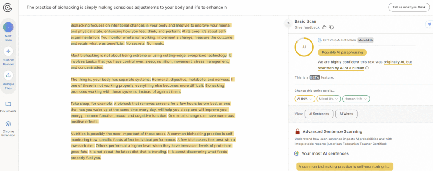Open Custom Review from the sidebar
This screenshot has width=433, height=171.
tap(8, 51)
